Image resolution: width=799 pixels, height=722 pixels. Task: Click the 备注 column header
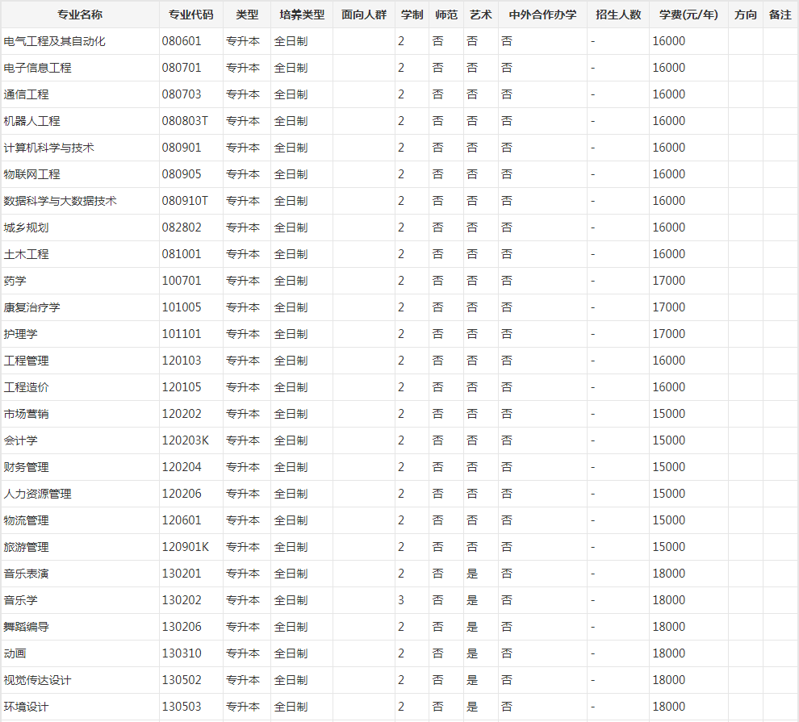[780, 15]
